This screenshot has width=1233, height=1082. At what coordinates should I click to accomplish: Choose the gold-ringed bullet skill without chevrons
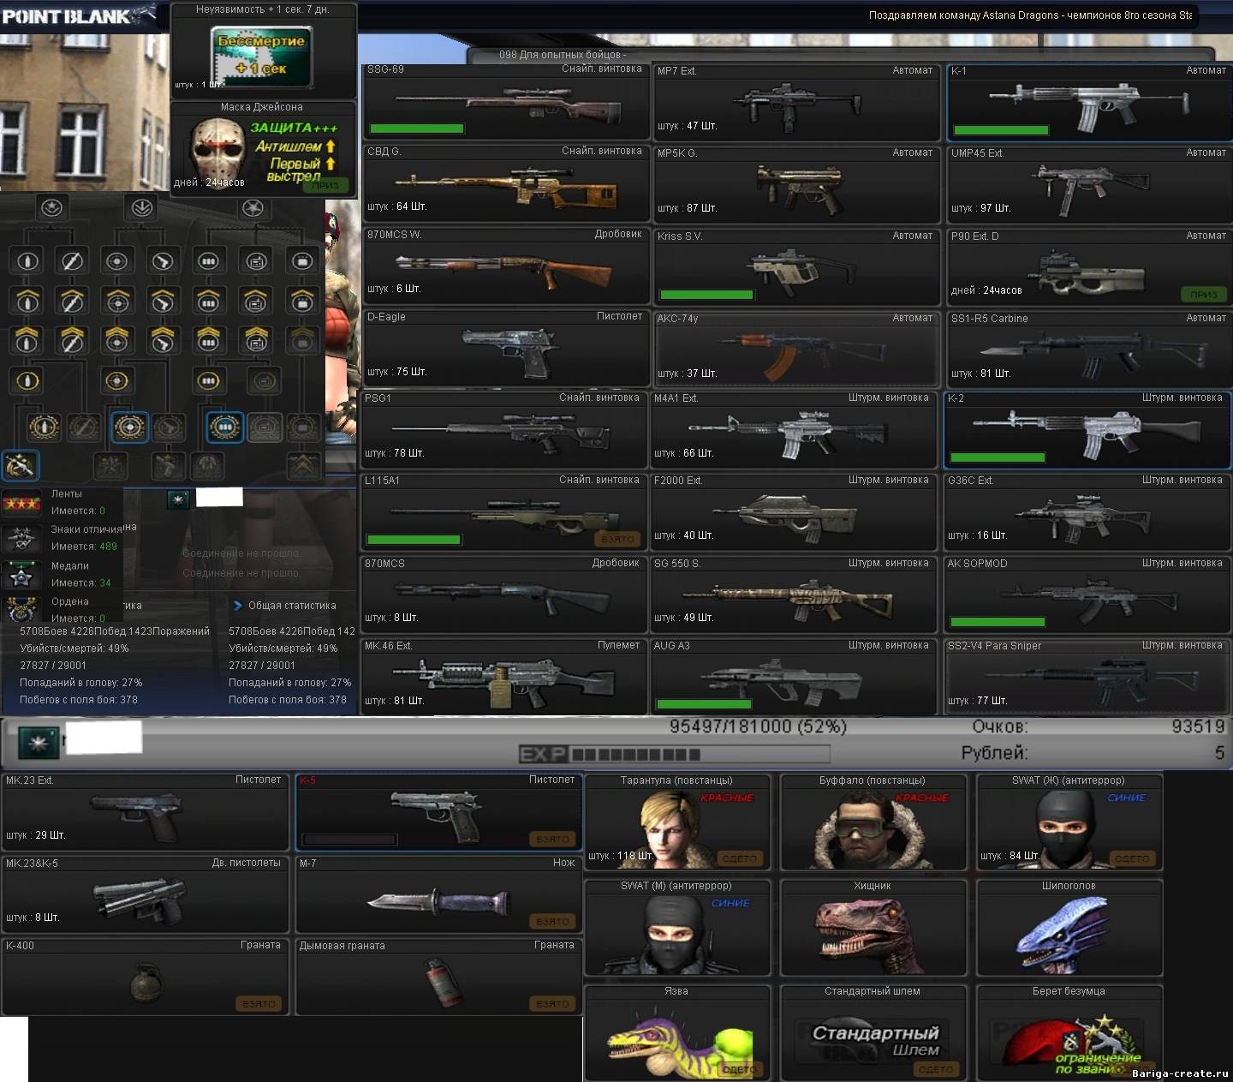coord(27,380)
